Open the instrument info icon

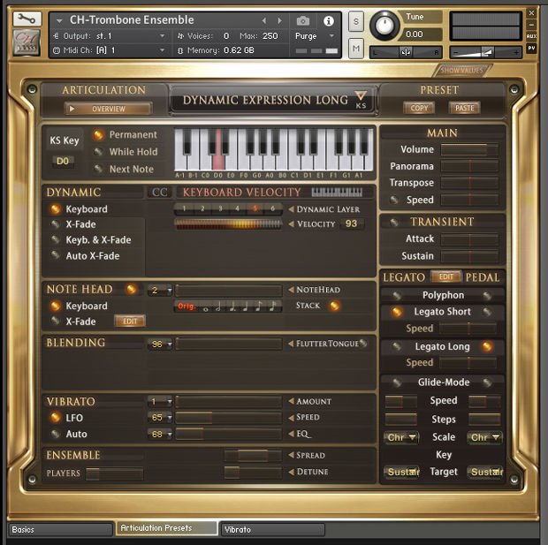(328, 21)
